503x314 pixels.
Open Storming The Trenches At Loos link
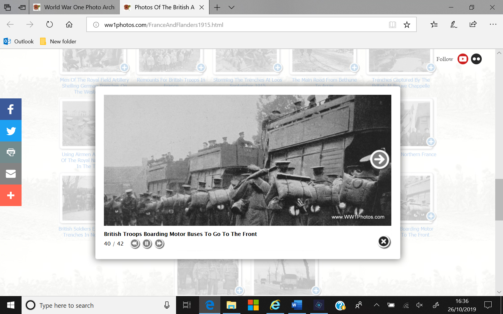coord(248,82)
